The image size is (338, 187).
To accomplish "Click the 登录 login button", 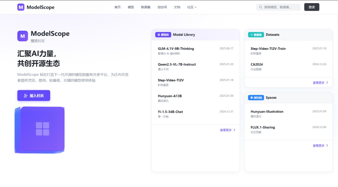I will [312, 7].
